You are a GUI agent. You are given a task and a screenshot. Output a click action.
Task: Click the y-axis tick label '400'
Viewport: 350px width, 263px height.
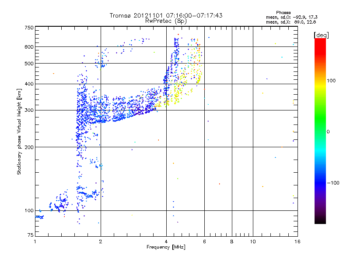click(x=29, y=84)
